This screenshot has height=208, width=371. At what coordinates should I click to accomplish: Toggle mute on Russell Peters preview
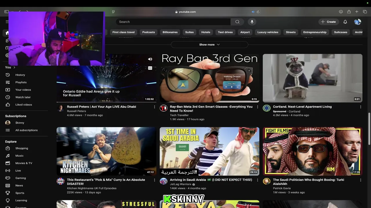pyautogui.click(x=150, y=59)
